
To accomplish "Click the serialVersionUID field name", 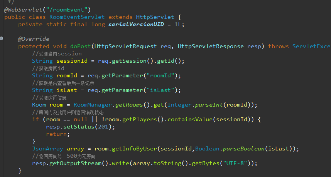I will coord(136,24).
